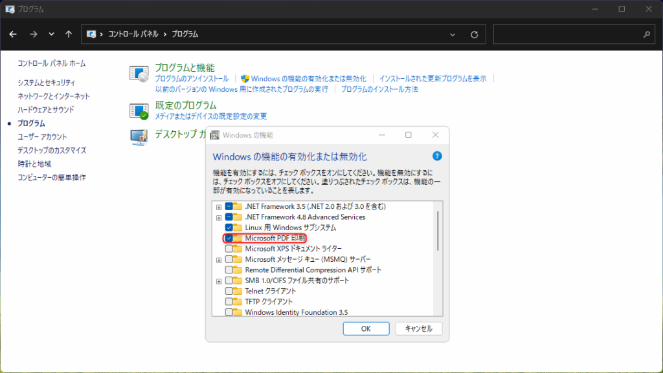Click コントロール パネル in the address breadcrumb

click(133, 34)
